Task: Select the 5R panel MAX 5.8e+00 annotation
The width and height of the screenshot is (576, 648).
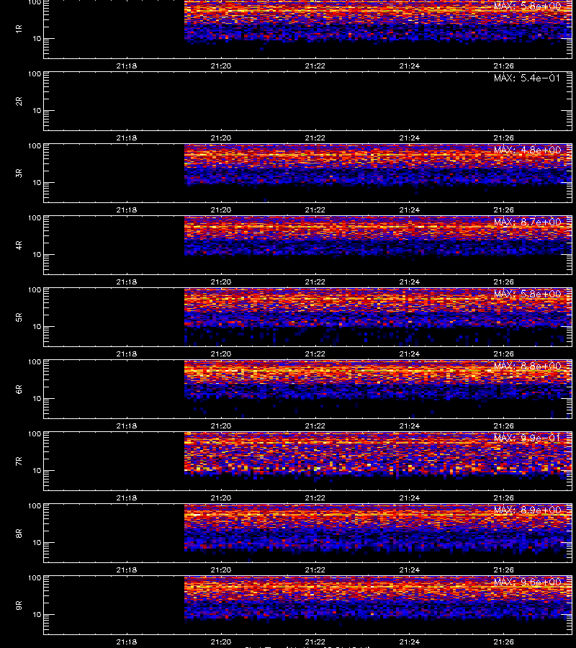Action: click(x=527, y=294)
